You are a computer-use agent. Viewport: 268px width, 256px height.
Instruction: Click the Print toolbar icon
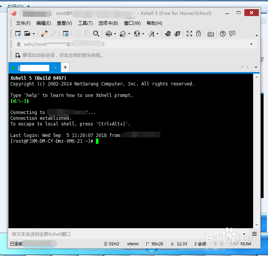tap(109, 34)
